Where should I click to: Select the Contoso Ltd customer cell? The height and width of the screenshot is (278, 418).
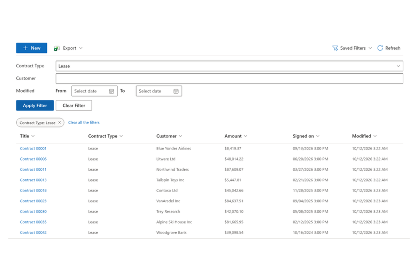(167, 190)
